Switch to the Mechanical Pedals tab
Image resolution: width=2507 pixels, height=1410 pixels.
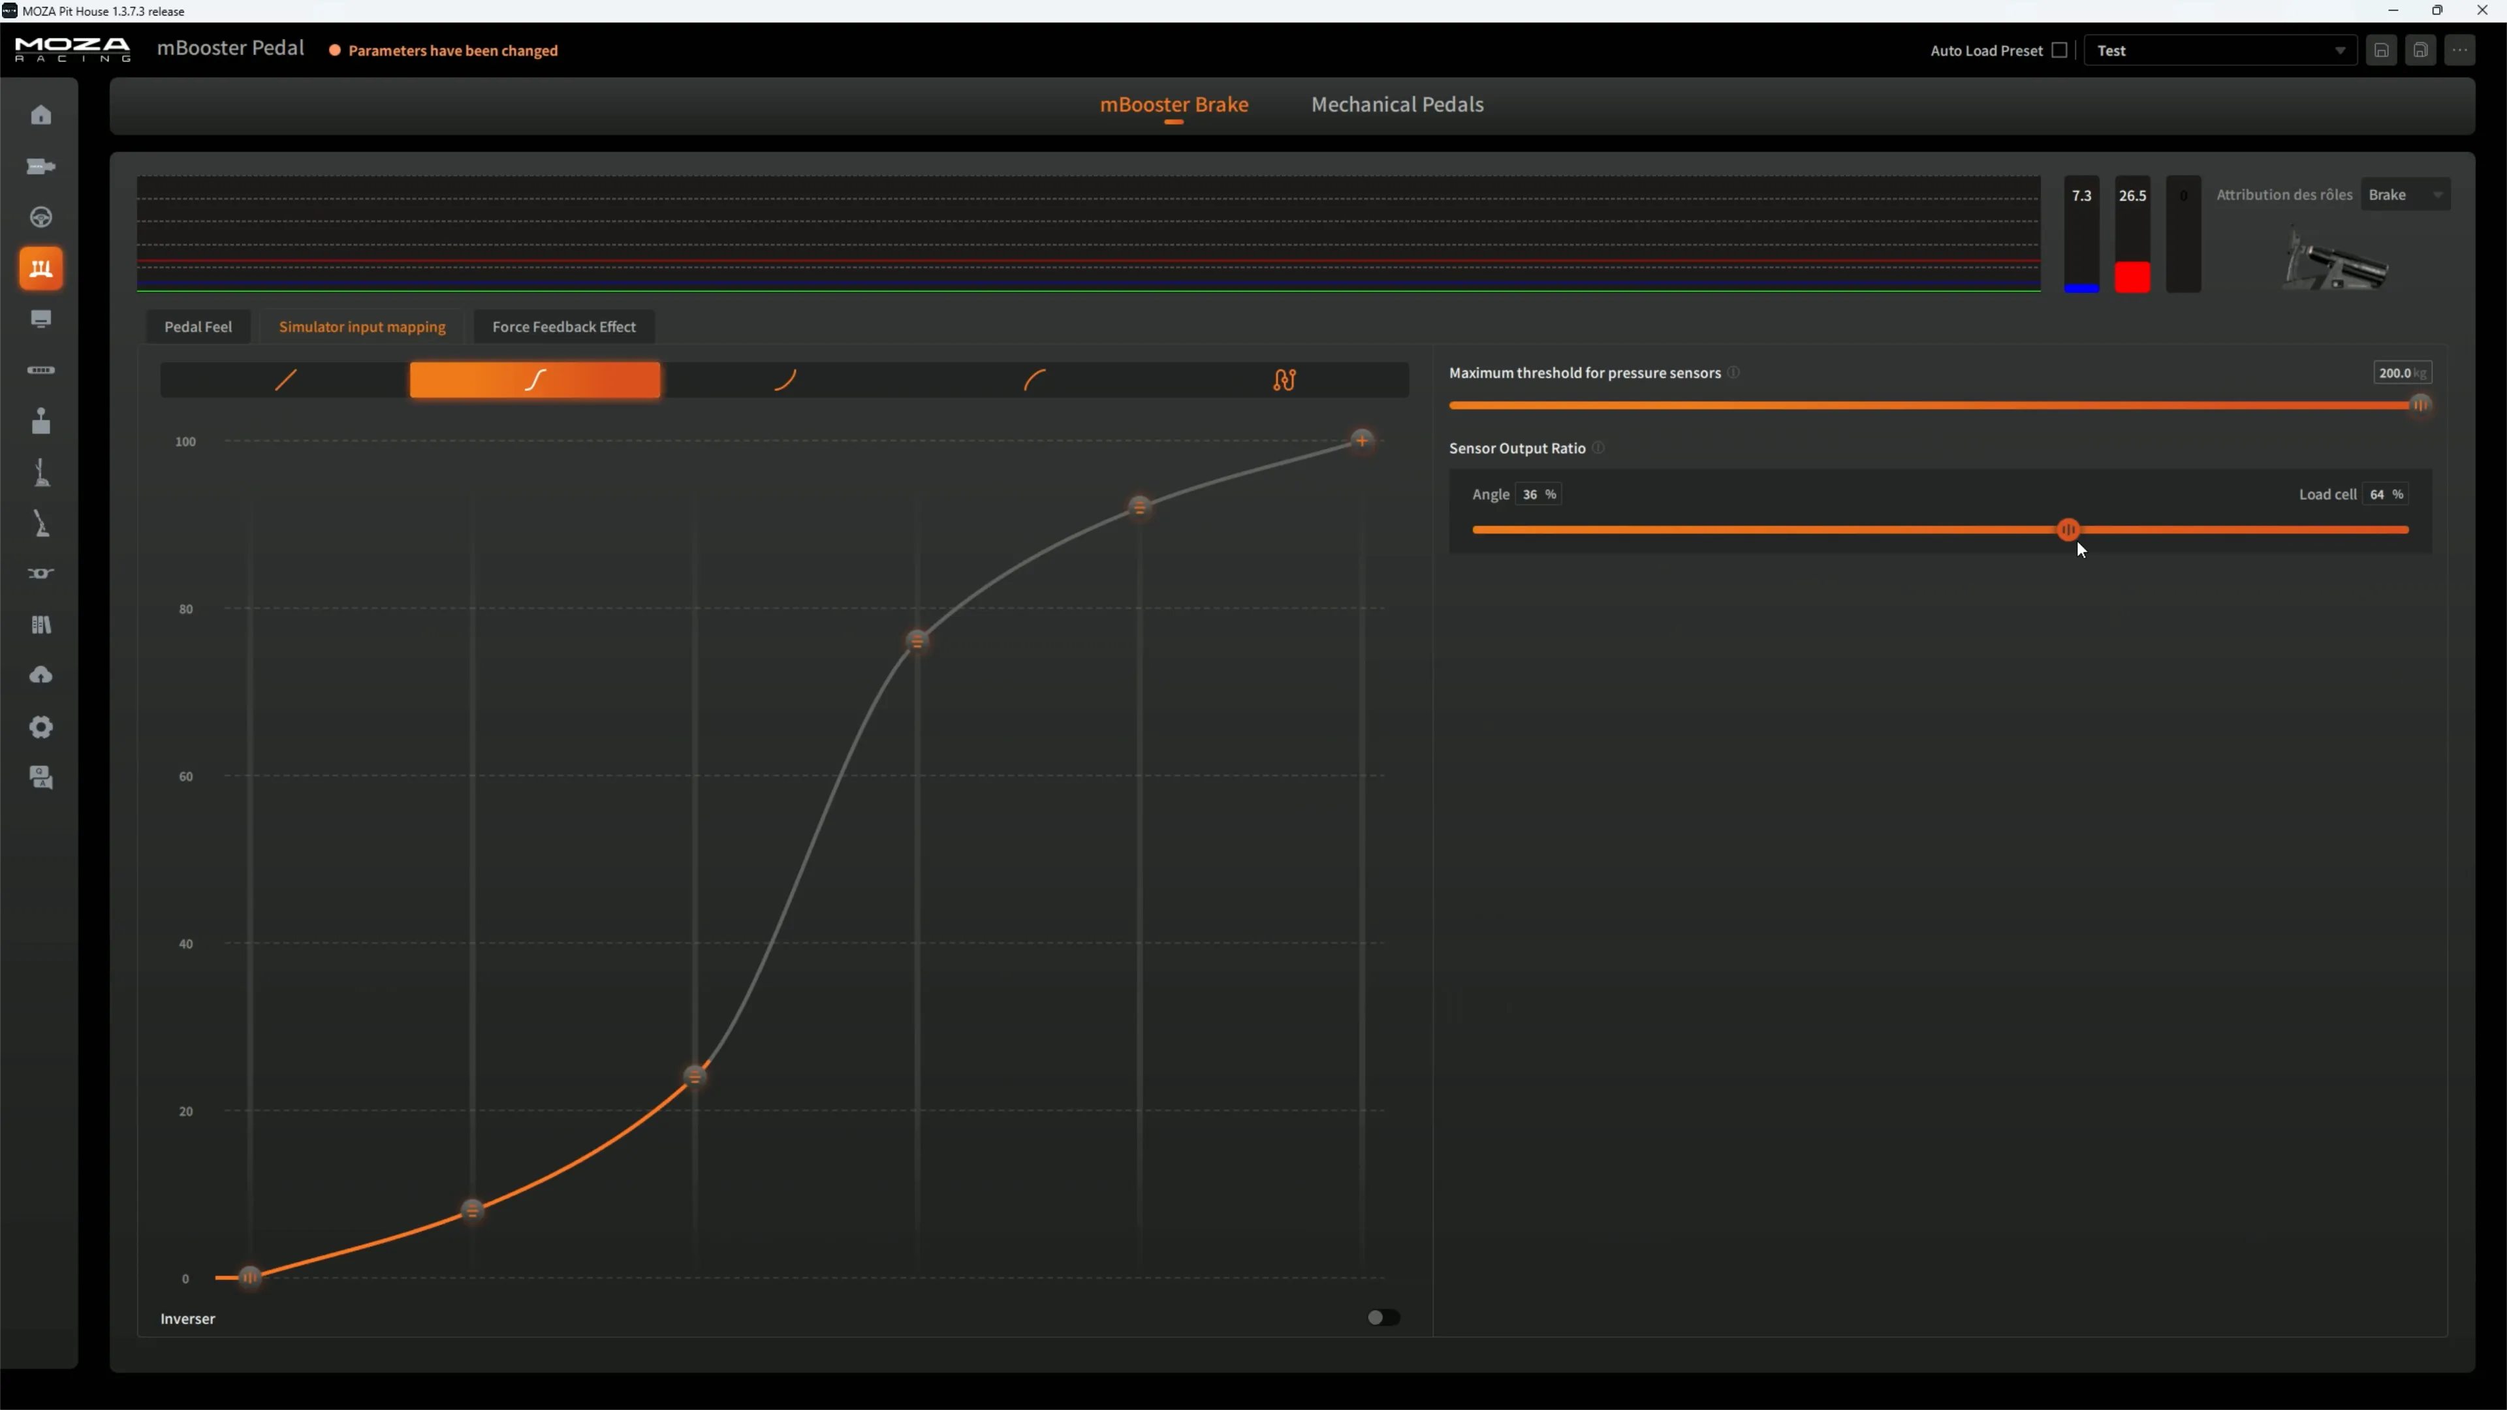tap(1396, 104)
